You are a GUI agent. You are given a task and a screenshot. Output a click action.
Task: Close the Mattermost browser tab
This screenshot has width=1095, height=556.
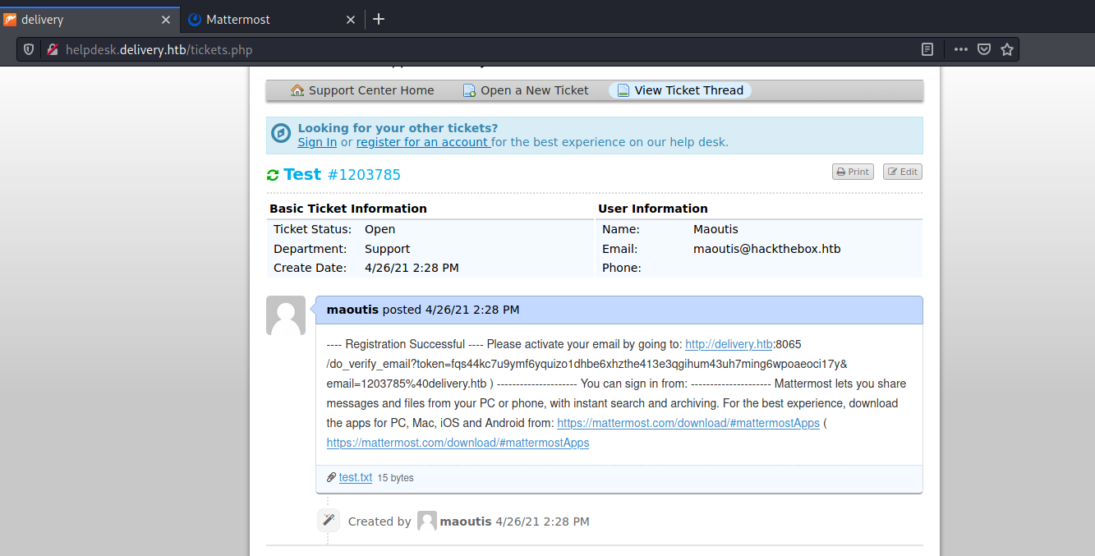351,20
